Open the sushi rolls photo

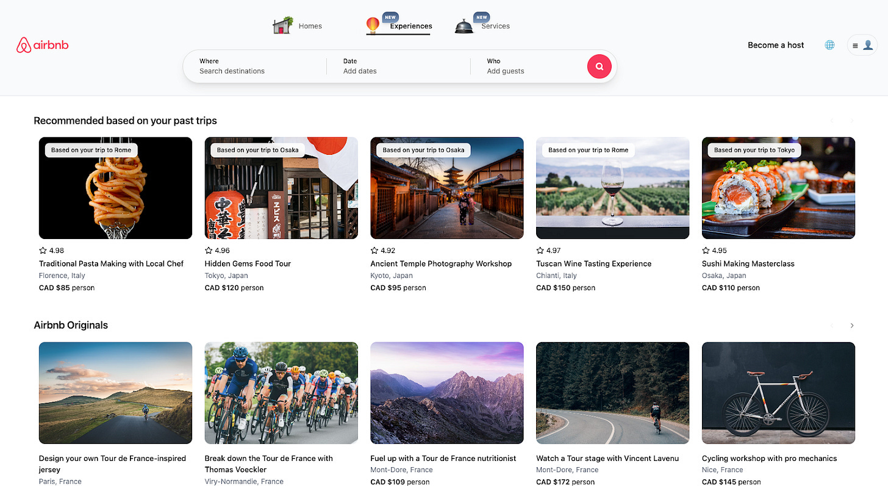[x=778, y=188]
